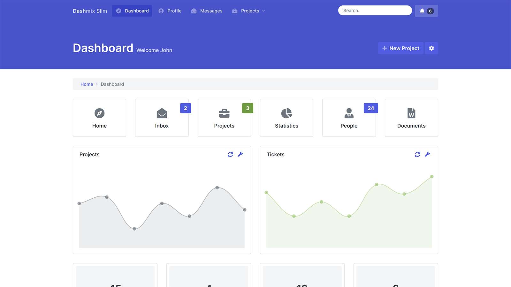511x287 pixels.
Task: Open settings via the gear icon
Action: [x=431, y=48]
